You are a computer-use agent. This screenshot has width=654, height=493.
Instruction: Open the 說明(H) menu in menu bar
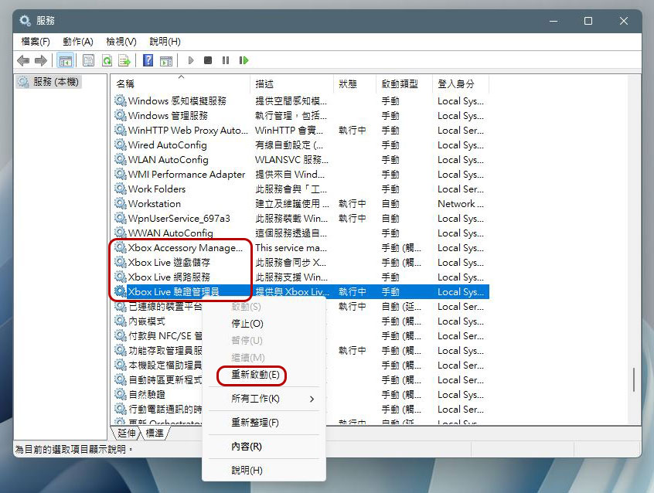click(x=165, y=42)
